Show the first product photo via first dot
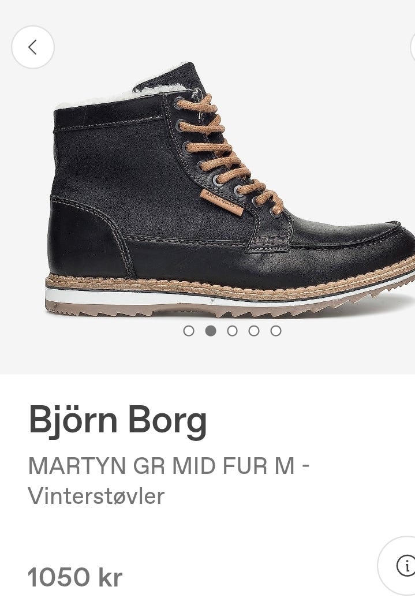The image size is (415, 609). [189, 331]
